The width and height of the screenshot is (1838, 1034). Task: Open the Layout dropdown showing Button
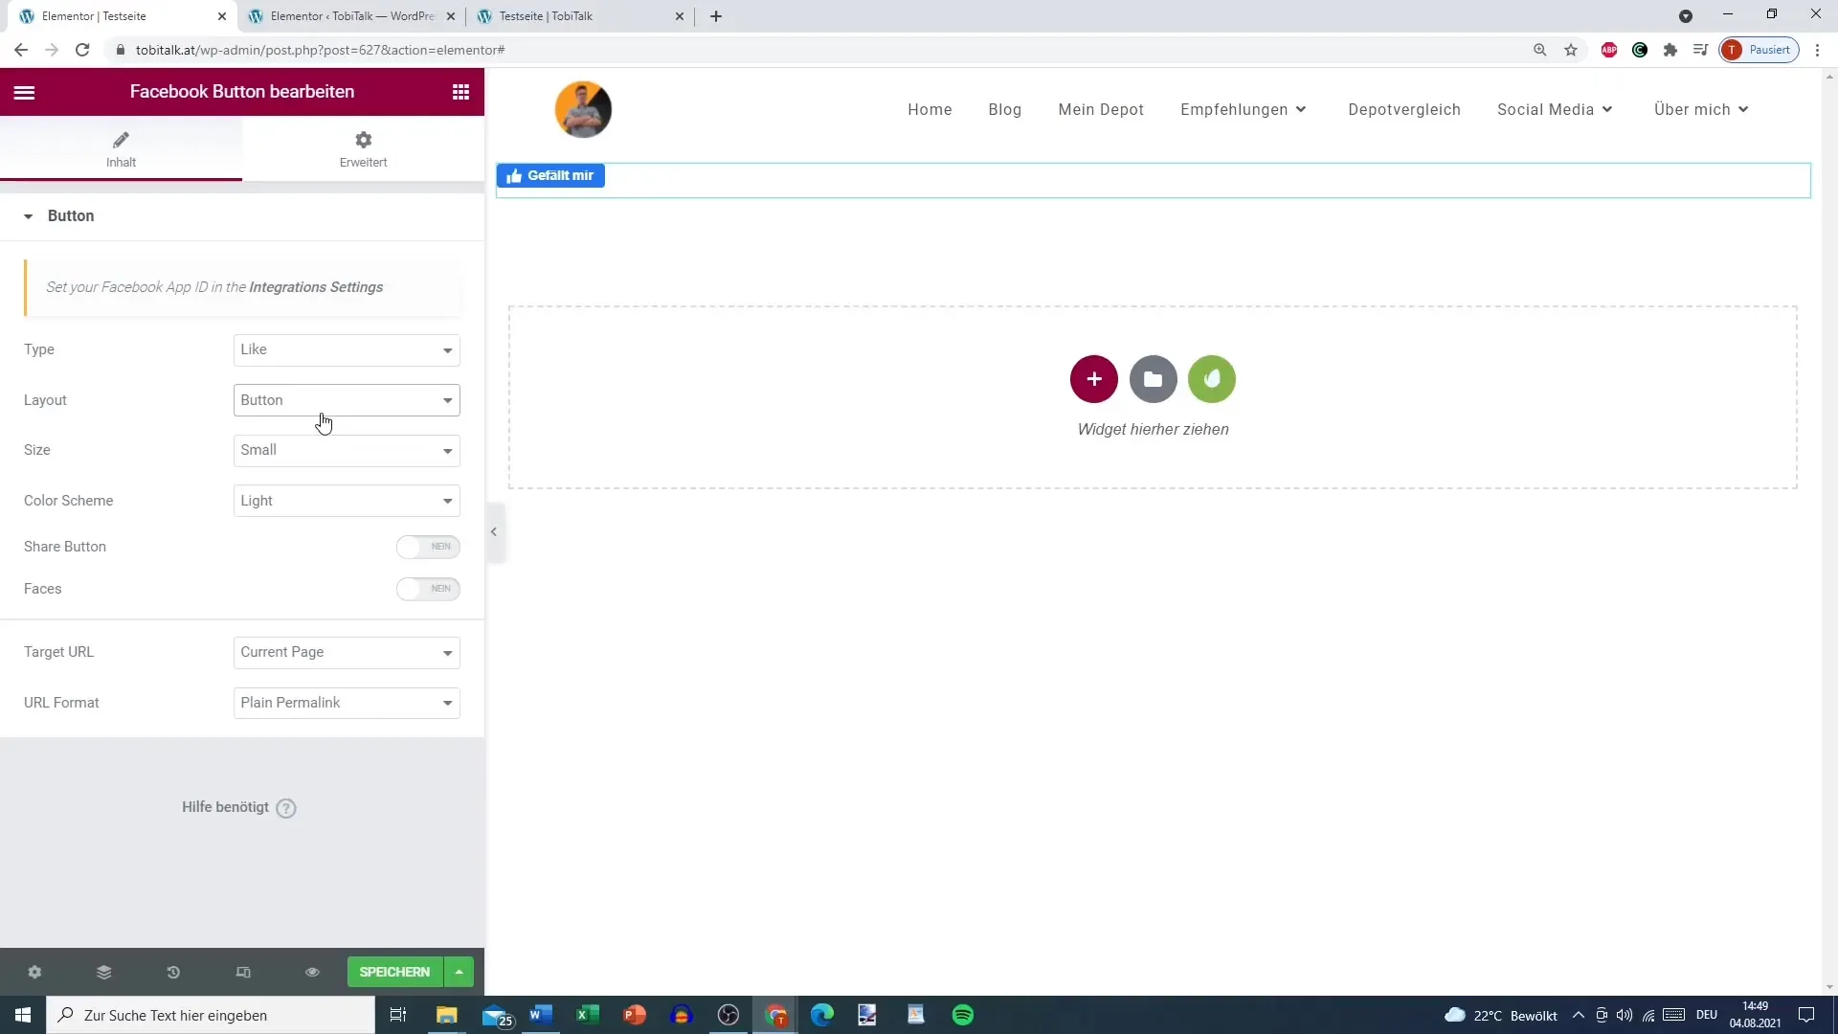tap(347, 400)
